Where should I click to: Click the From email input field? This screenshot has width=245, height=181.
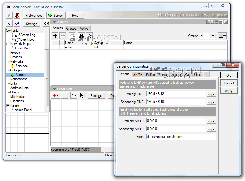[x=181, y=137]
